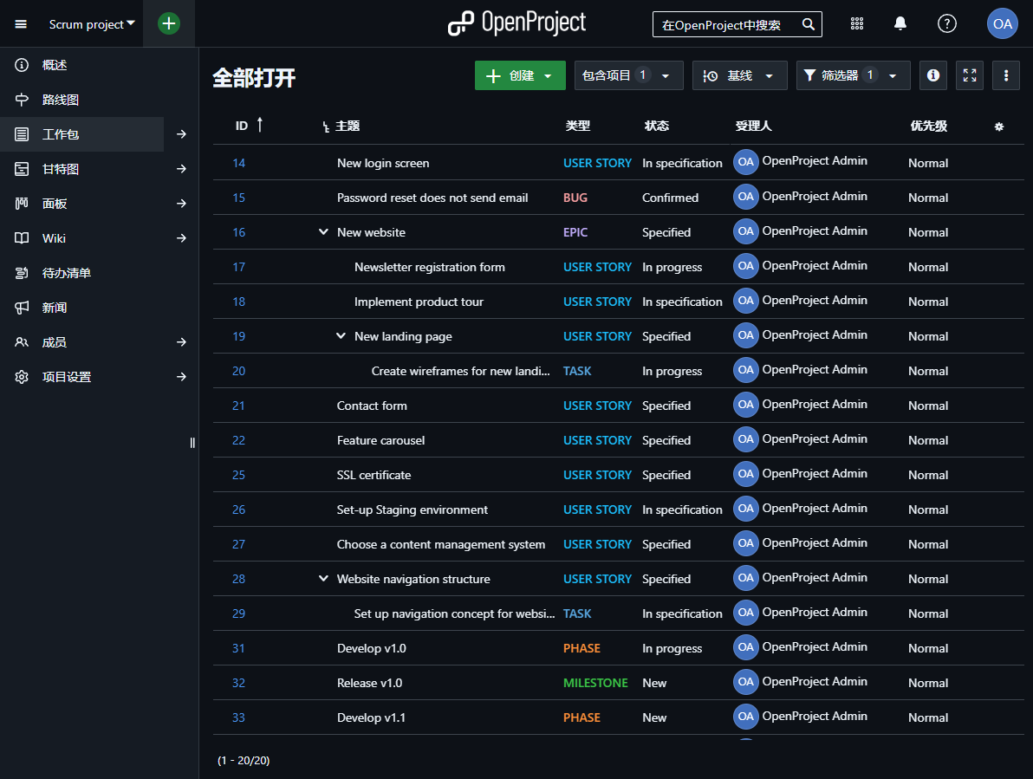Open the 创建 create dropdown button
1033x779 pixels.
point(520,75)
